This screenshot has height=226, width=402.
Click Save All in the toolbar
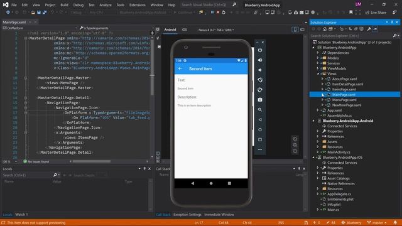click(x=45, y=13)
